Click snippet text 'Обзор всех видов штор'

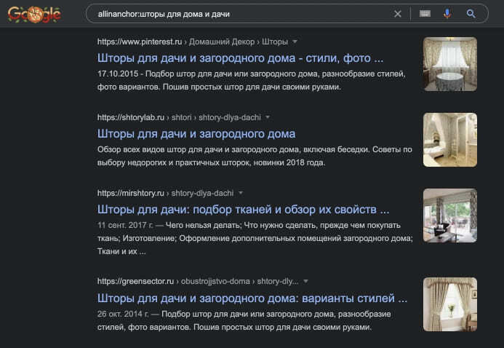[143, 149]
